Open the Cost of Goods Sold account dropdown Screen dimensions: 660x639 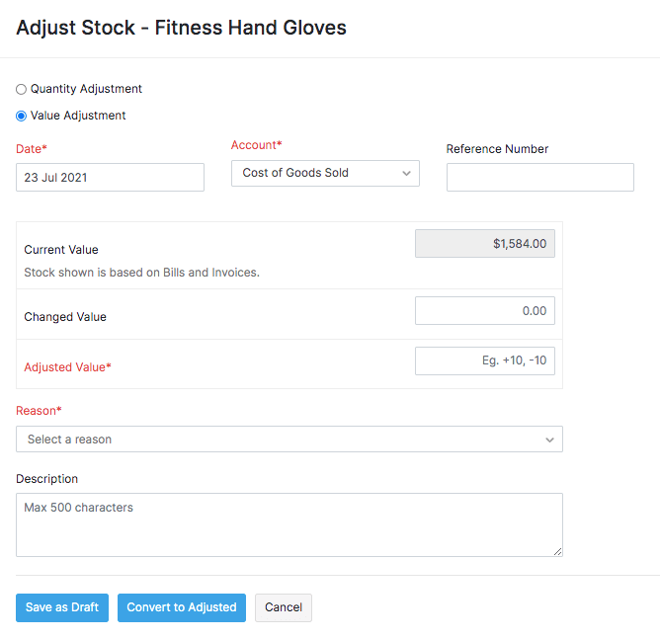coord(325,173)
